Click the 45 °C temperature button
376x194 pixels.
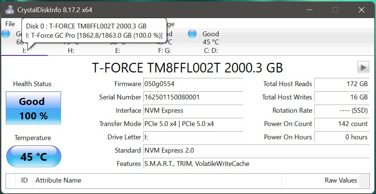[34, 156]
